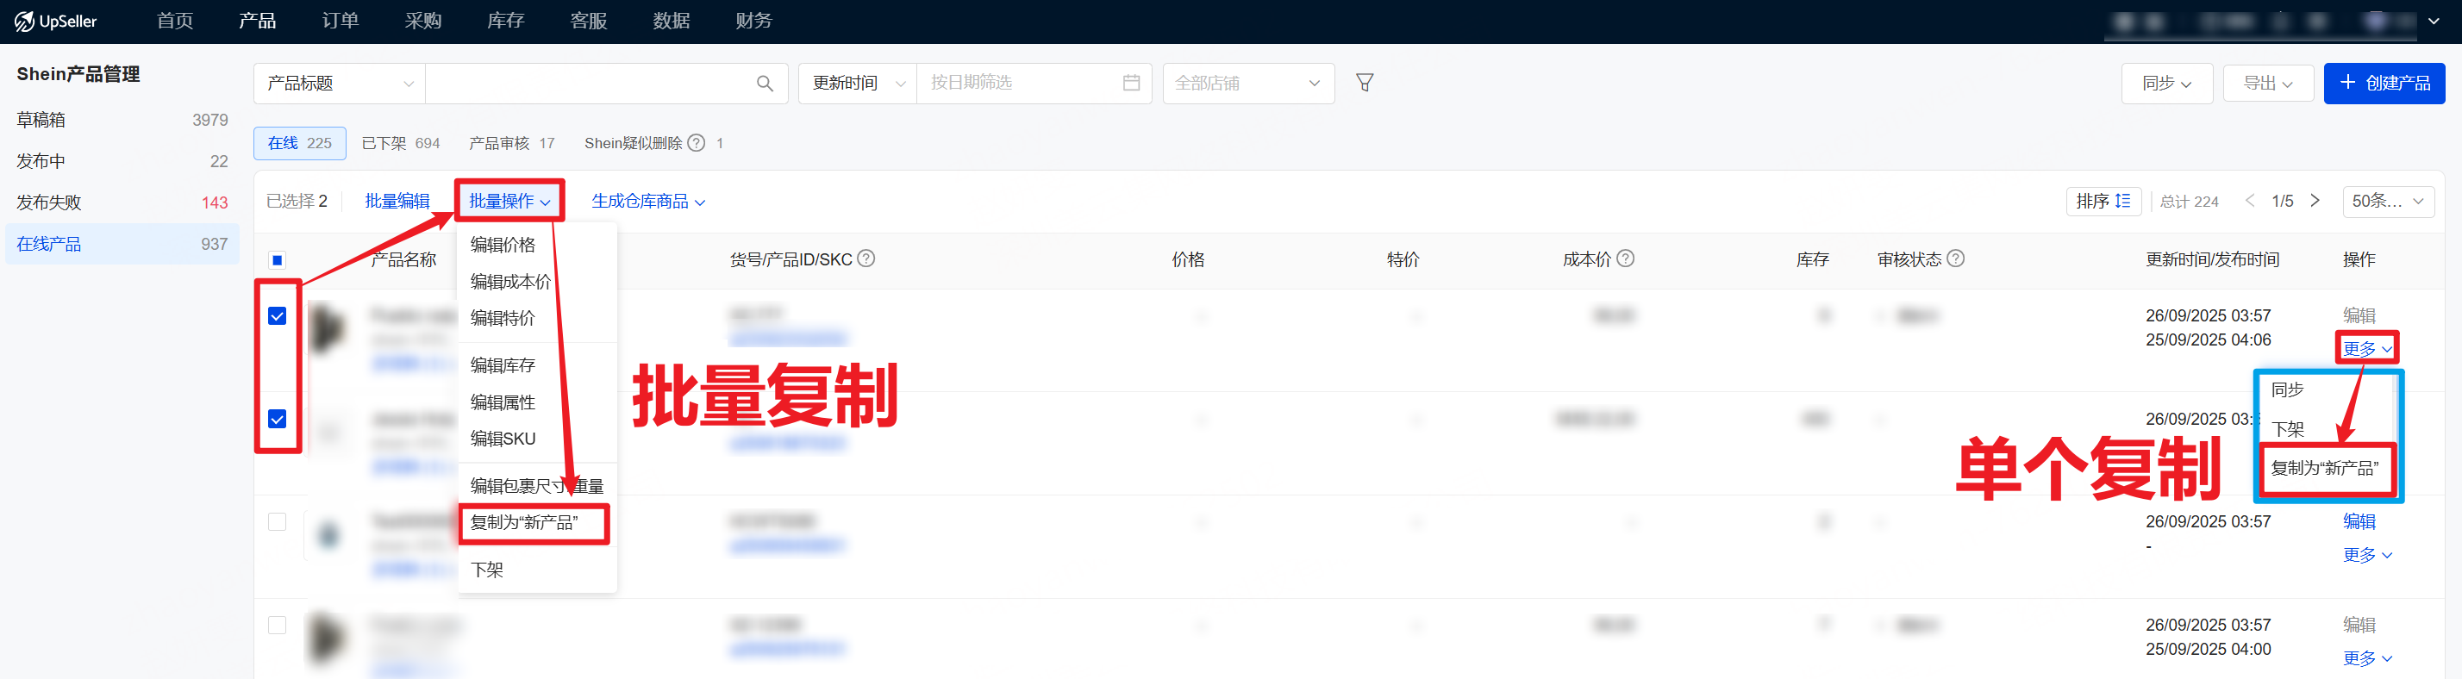
Task: Click the product title search field
Action: pos(588,84)
